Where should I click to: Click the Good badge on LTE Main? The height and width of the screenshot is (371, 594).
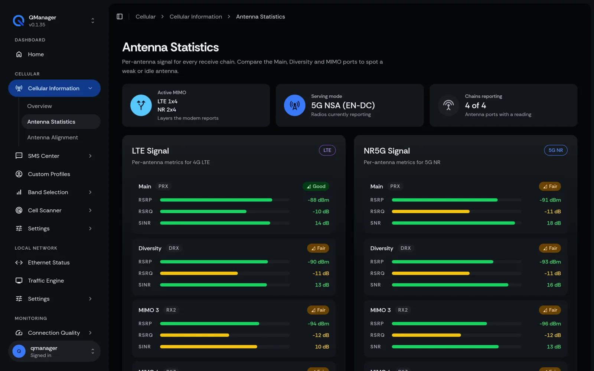[x=316, y=186]
